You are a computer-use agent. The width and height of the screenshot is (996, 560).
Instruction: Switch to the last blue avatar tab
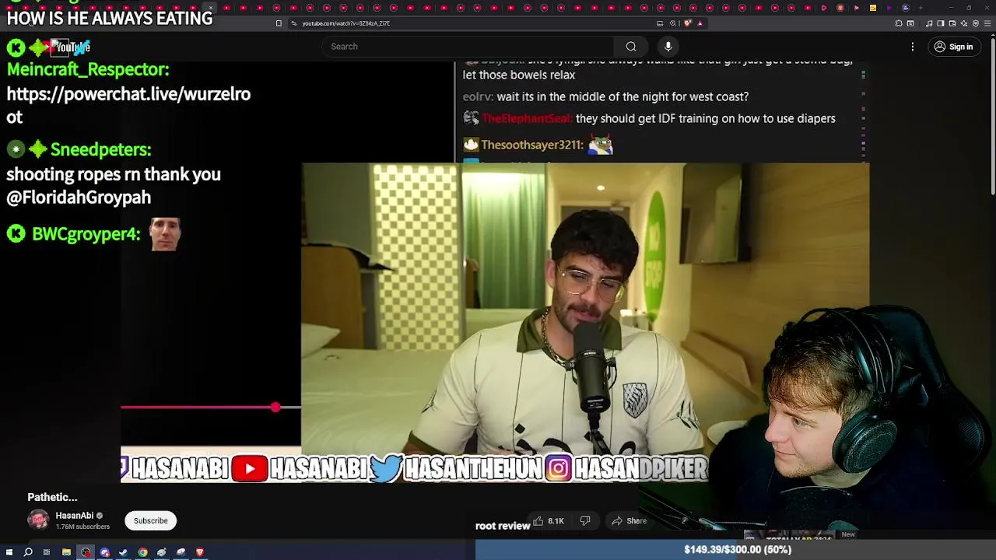point(905,8)
